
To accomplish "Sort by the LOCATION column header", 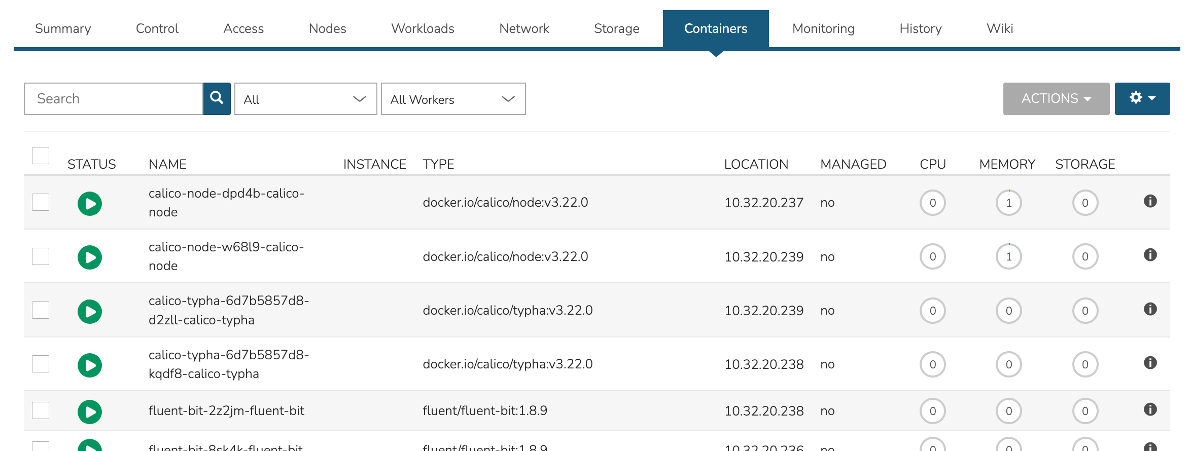I will (756, 164).
